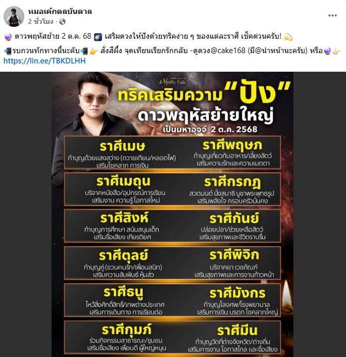Click the crystal ball emoji after หรือ

pos(327,51)
